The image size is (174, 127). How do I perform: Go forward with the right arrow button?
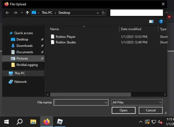point(15,13)
